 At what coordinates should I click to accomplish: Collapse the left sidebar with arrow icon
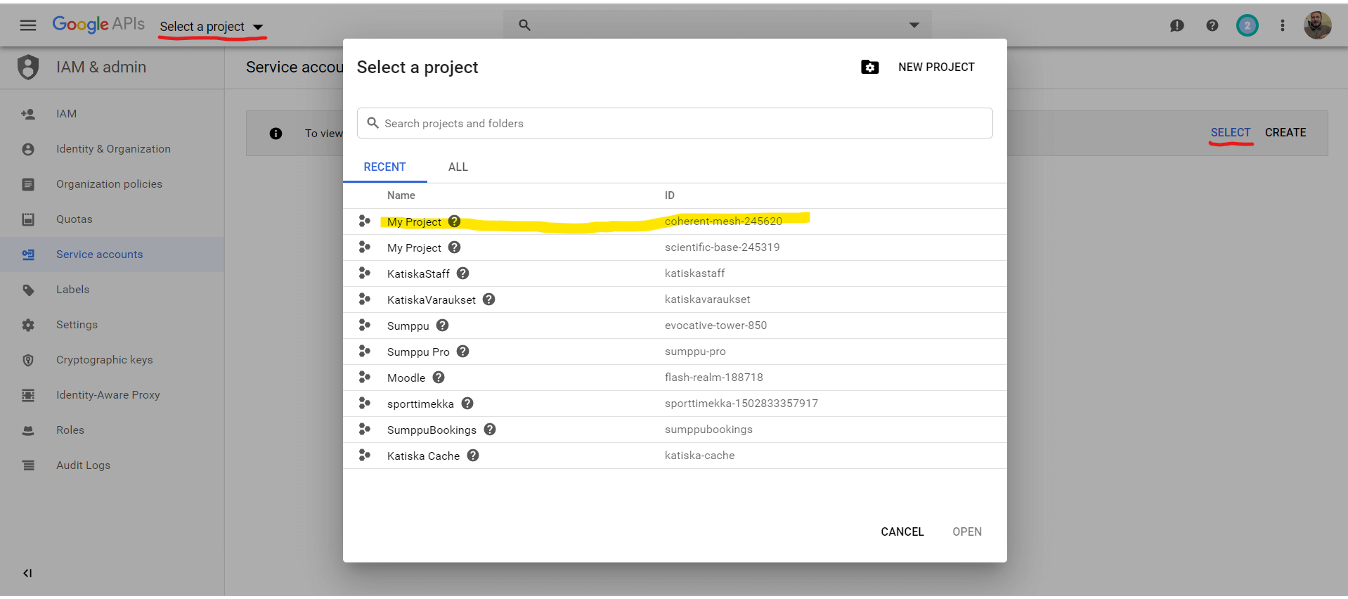(27, 573)
